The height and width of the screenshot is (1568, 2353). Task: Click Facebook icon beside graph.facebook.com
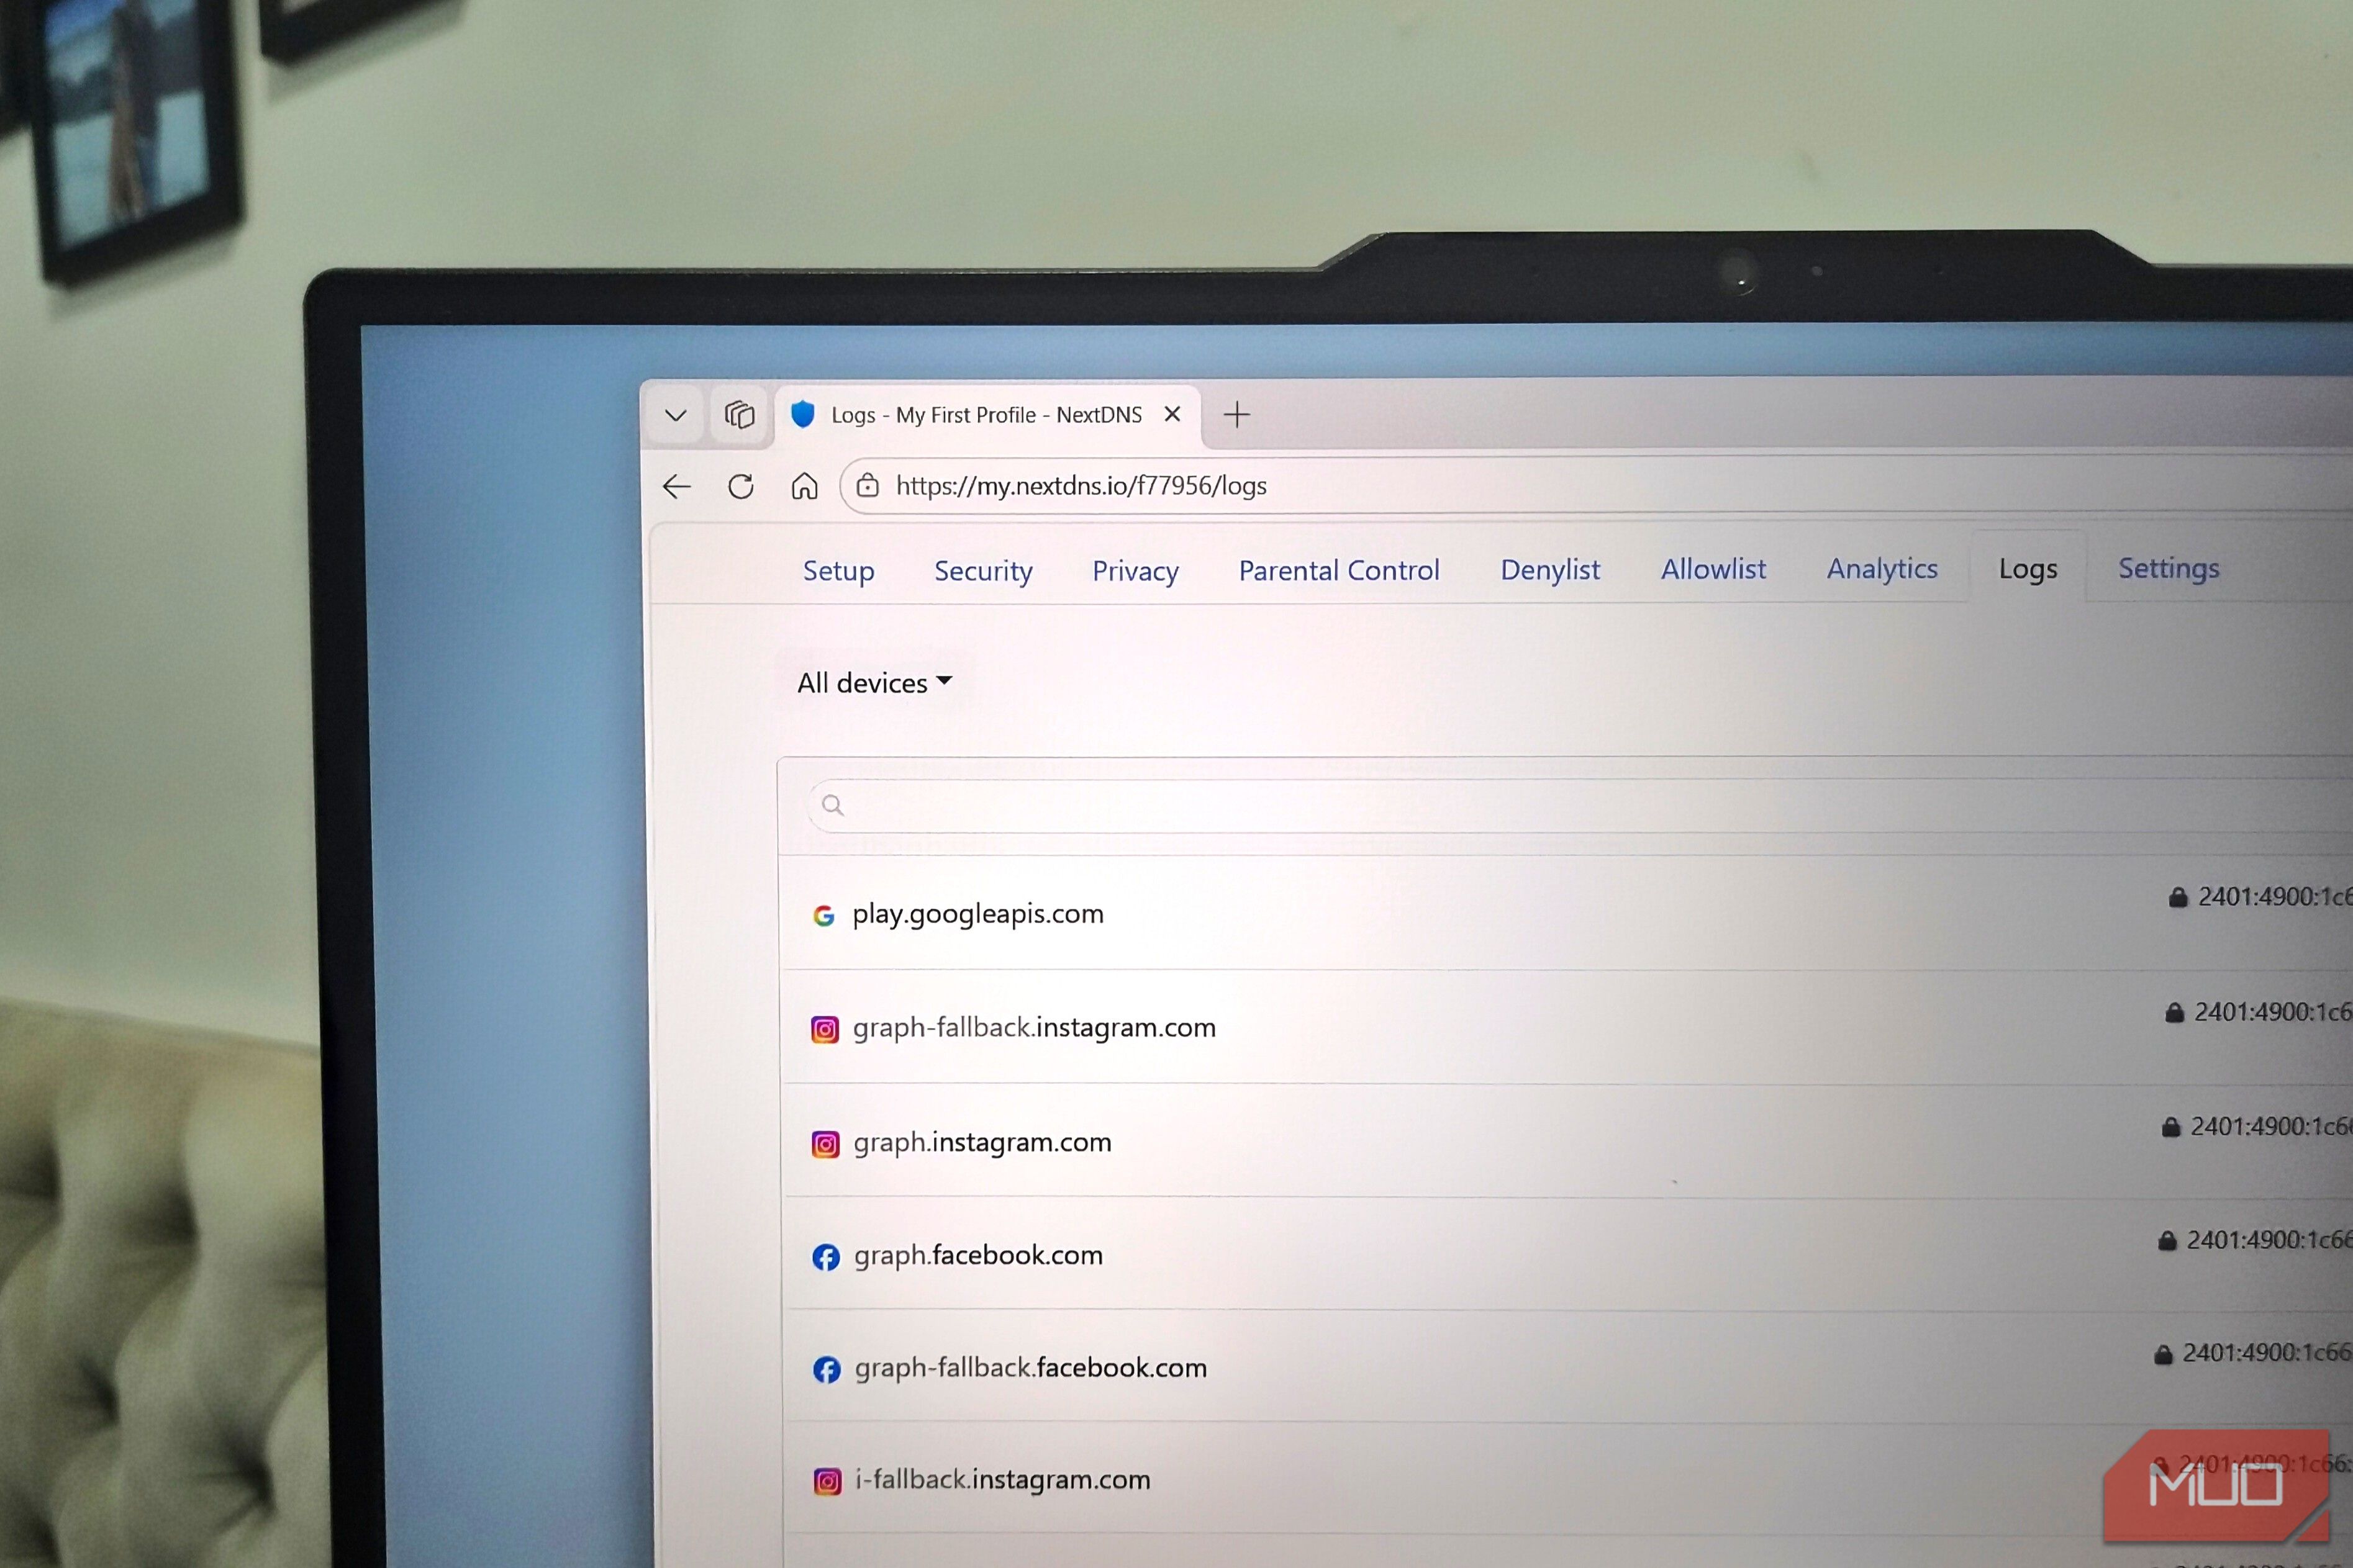click(x=825, y=1257)
